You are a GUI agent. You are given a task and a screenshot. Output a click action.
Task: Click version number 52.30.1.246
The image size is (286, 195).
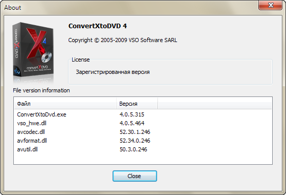135,132
